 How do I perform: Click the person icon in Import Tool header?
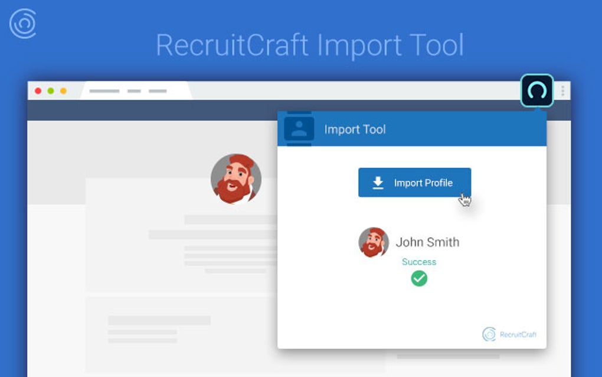pos(300,129)
